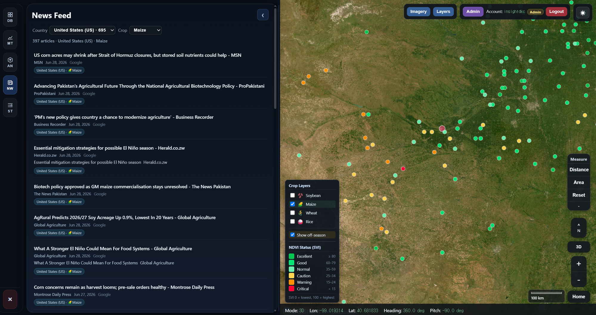The image size is (596, 315).
Task: Click the 100 km scale bar
Action: tap(546, 296)
